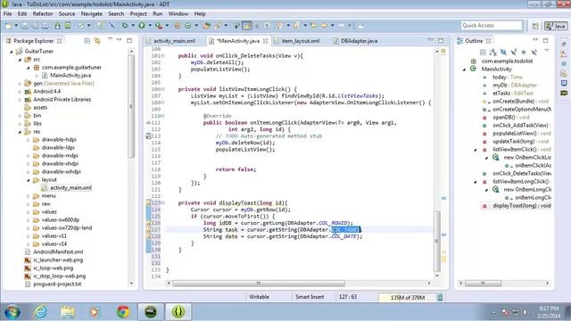Collapse all in the Outline view
This screenshot has width=571, height=321.
483,53
